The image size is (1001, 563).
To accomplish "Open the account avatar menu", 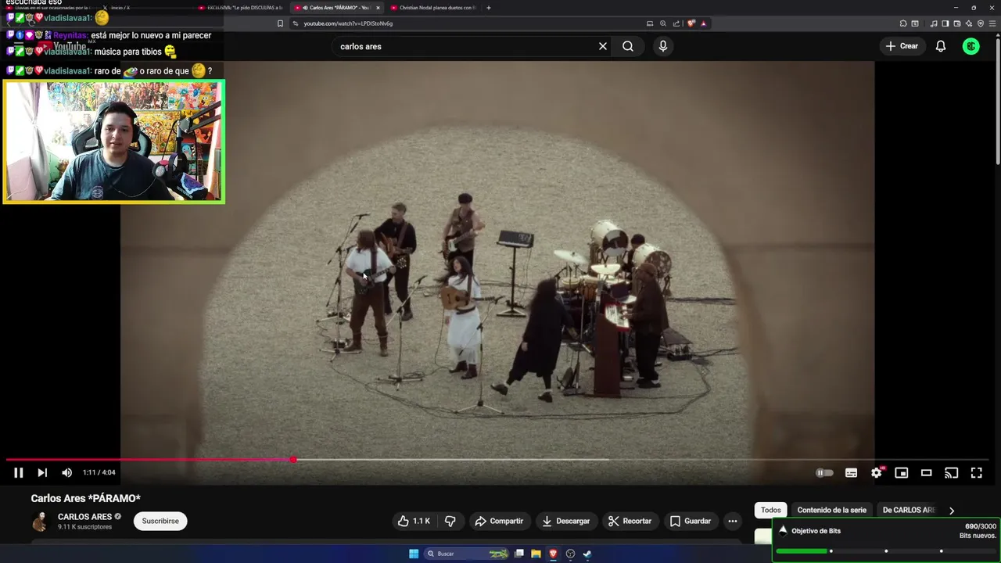I will [x=971, y=46].
